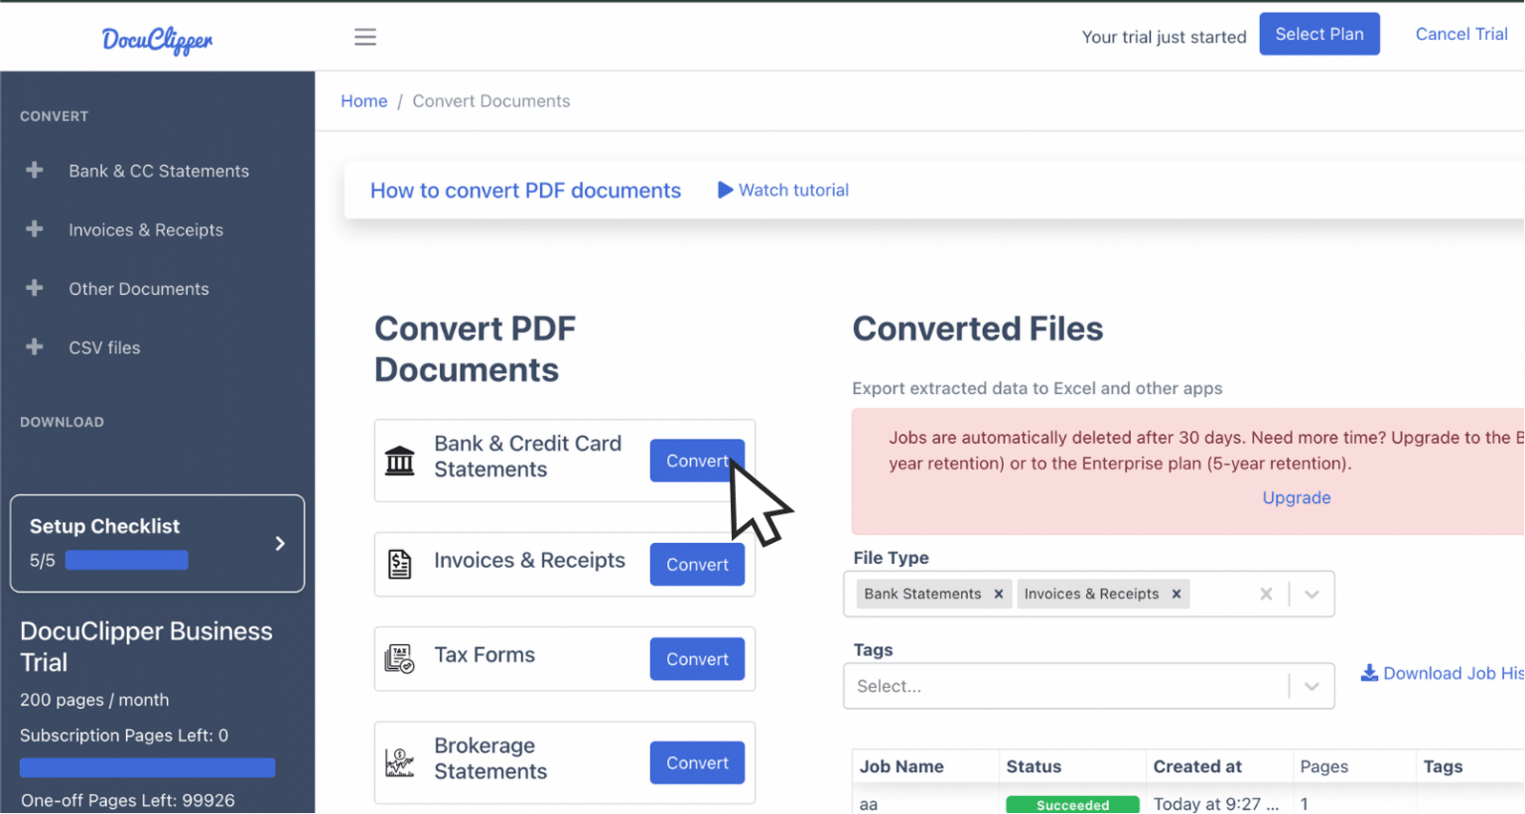Click the Select Plan button
This screenshot has height=814, width=1525.
(1318, 33)
